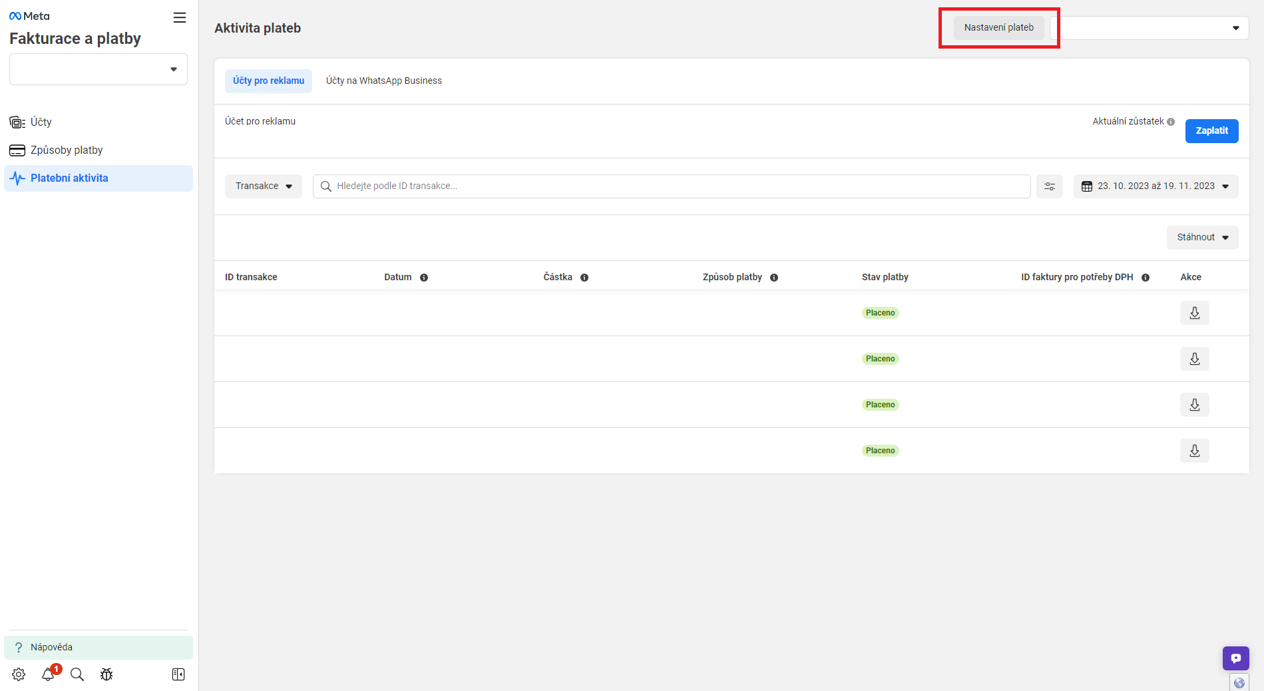Click the bug report icon
The width and height of the screenshot is (1264, 691).
(106, 674)
